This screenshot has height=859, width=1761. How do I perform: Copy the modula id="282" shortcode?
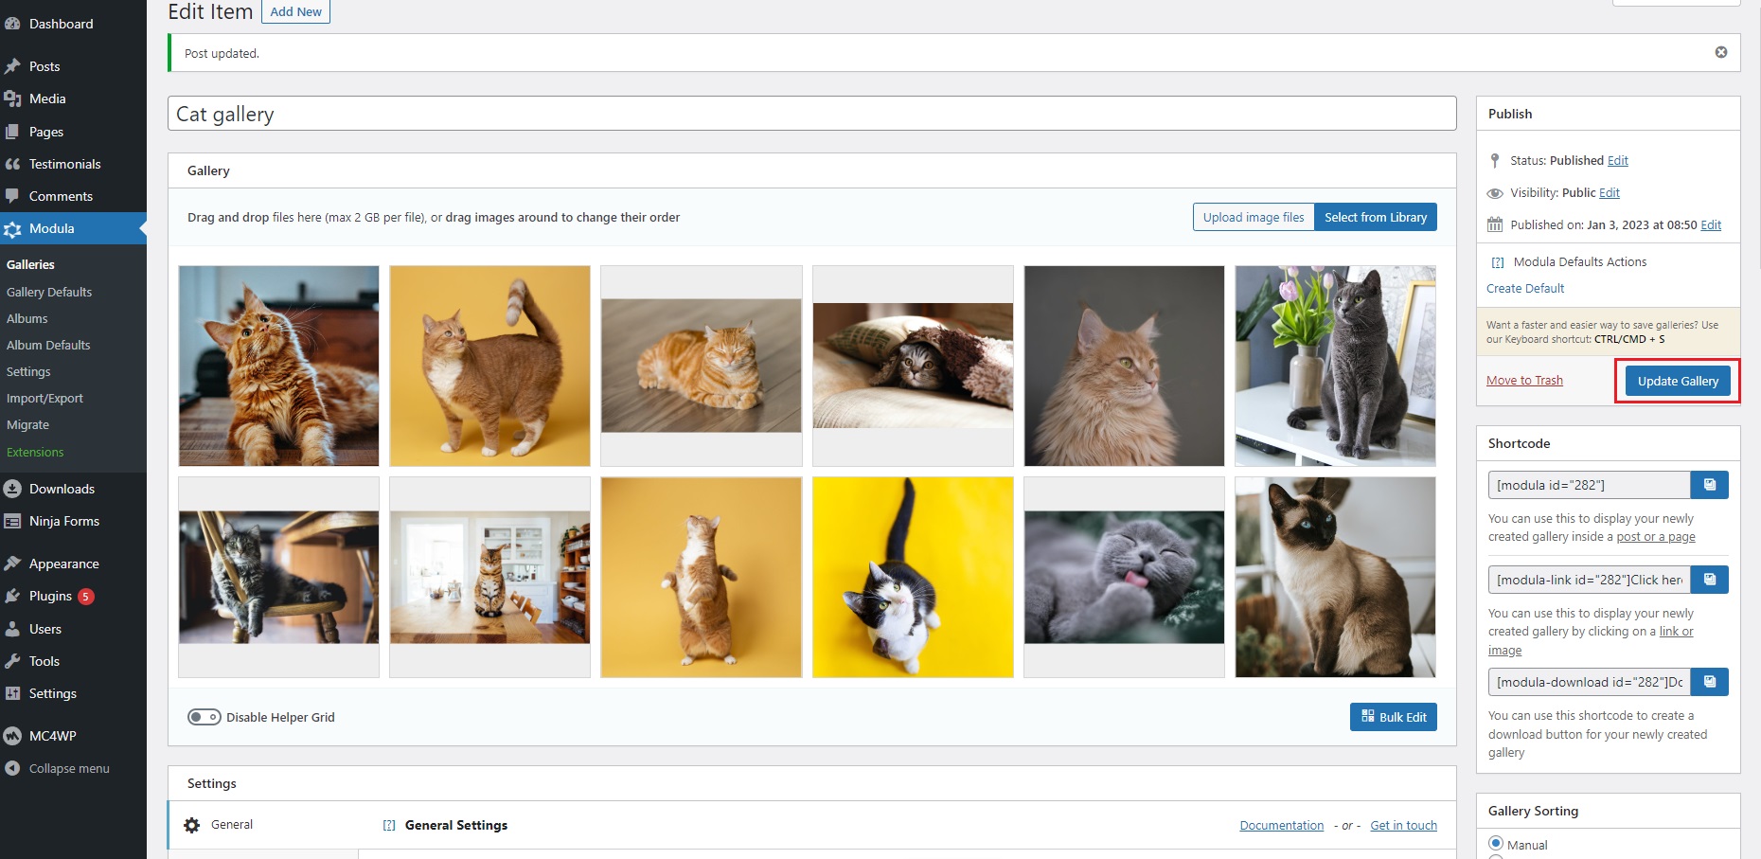tap(1709, 485)
